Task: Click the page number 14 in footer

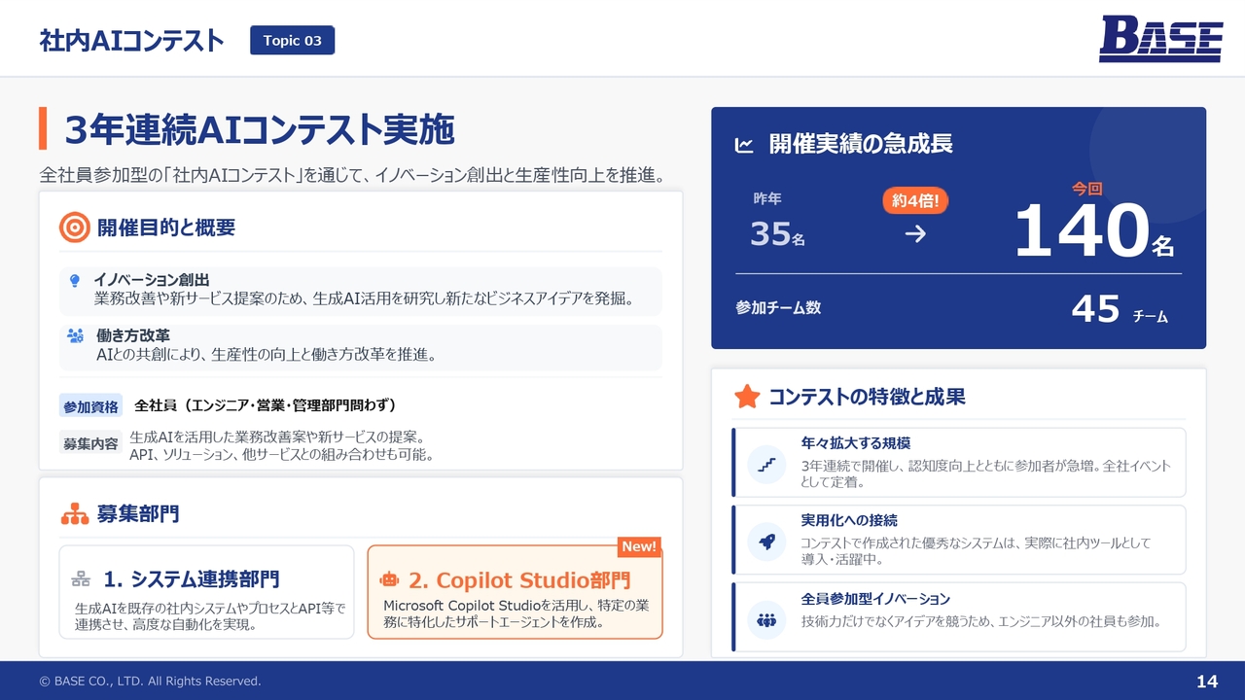Action: [1206, 682]
